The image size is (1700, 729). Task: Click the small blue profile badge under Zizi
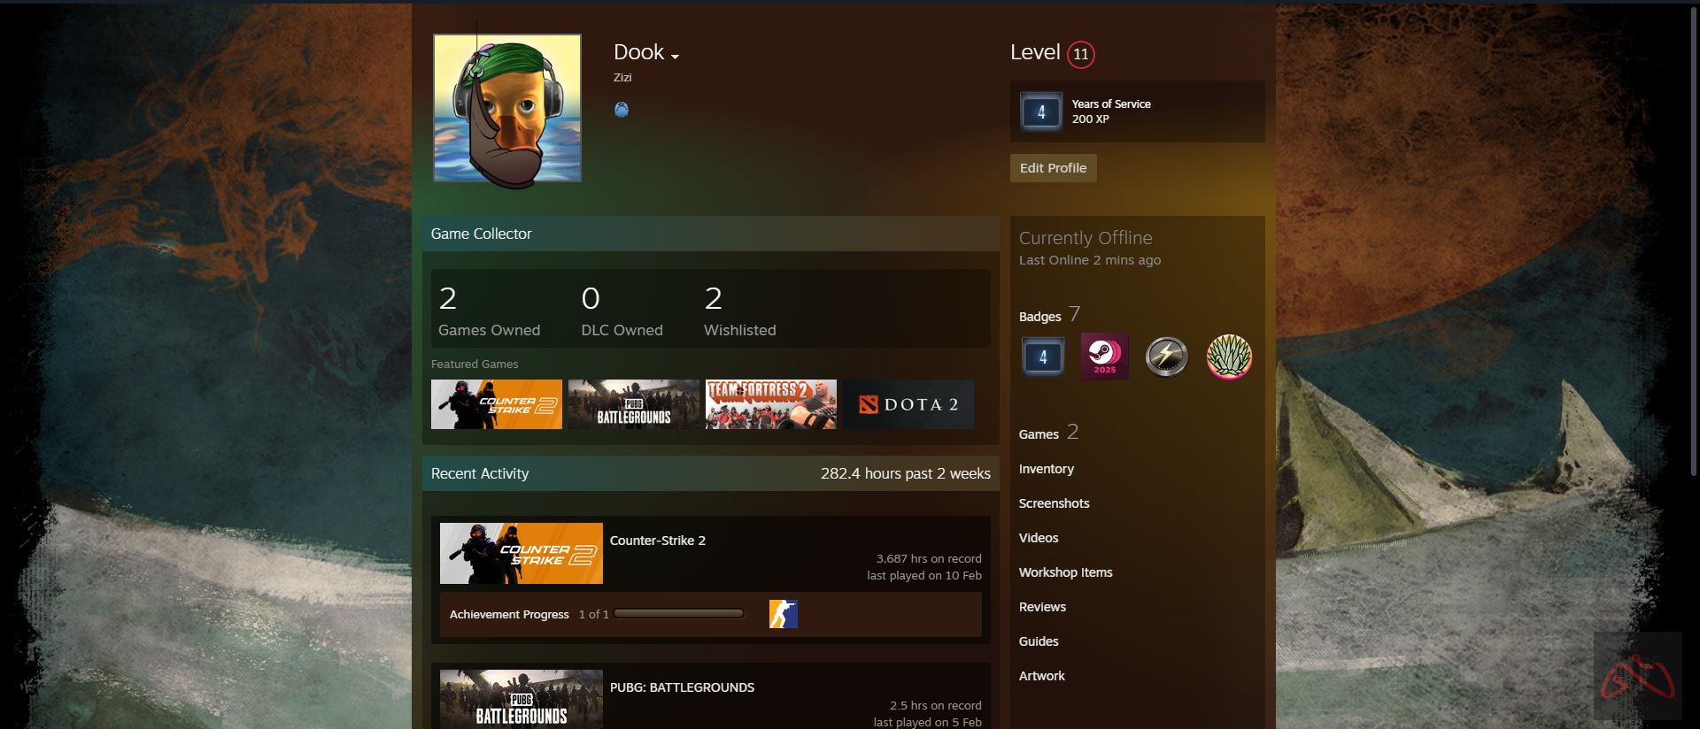622,110
